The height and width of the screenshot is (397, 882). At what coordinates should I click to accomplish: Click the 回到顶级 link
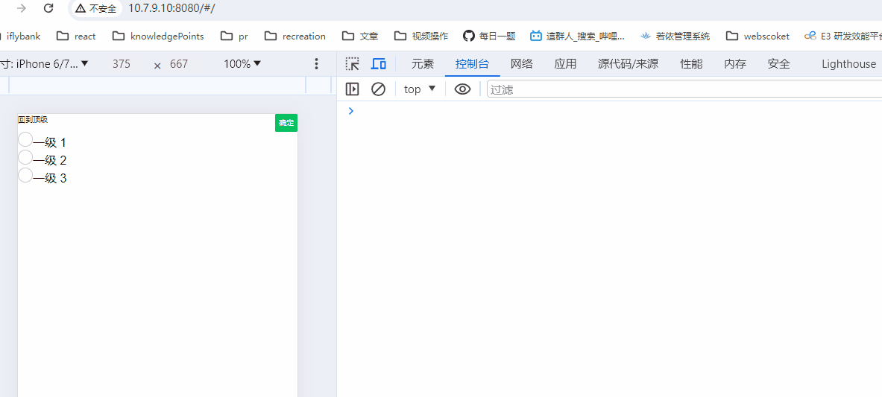[x=33, y=119]
